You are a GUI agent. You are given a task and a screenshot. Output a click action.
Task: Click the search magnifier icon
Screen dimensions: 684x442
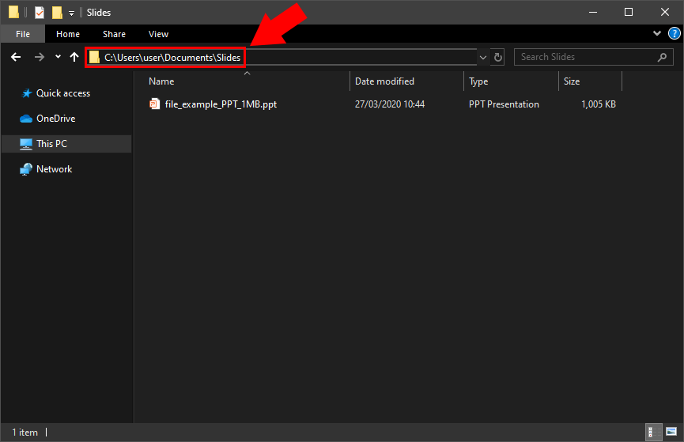(x=662, y=57)
